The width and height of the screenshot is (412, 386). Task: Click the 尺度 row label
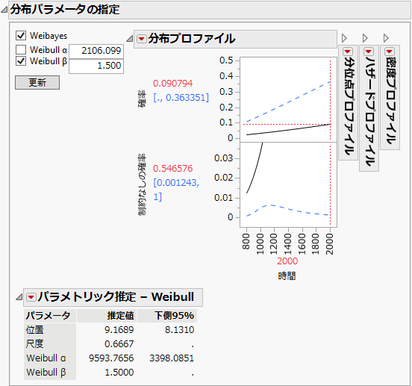(x=34, y=344)
